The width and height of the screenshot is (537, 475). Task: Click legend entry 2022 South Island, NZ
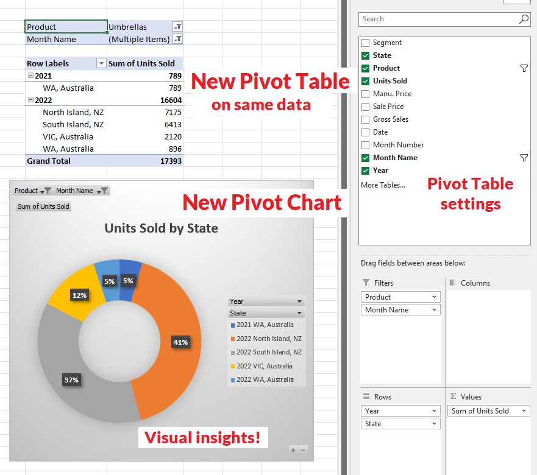click(266, 352)
